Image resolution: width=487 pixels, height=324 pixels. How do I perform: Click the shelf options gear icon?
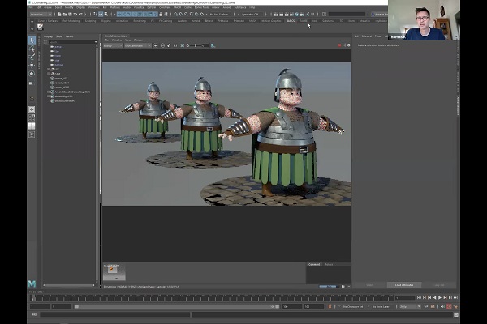tap(32, 29)
